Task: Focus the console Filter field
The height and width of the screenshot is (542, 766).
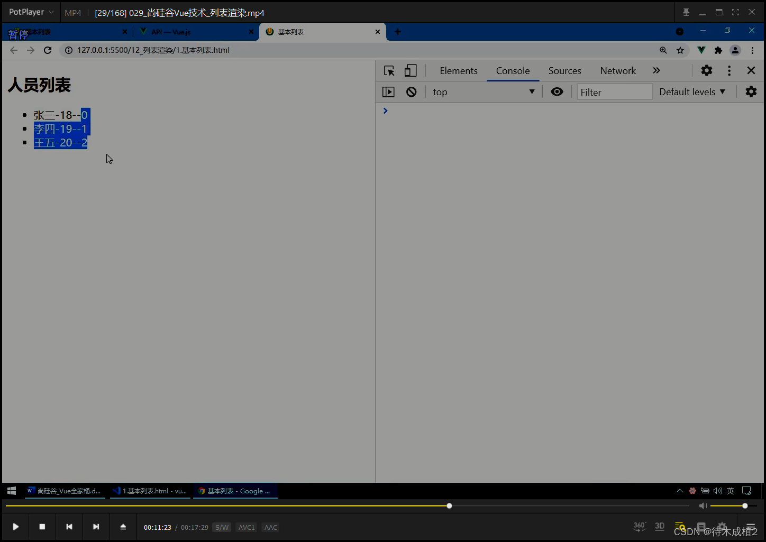Action: (x=615, y=92)
